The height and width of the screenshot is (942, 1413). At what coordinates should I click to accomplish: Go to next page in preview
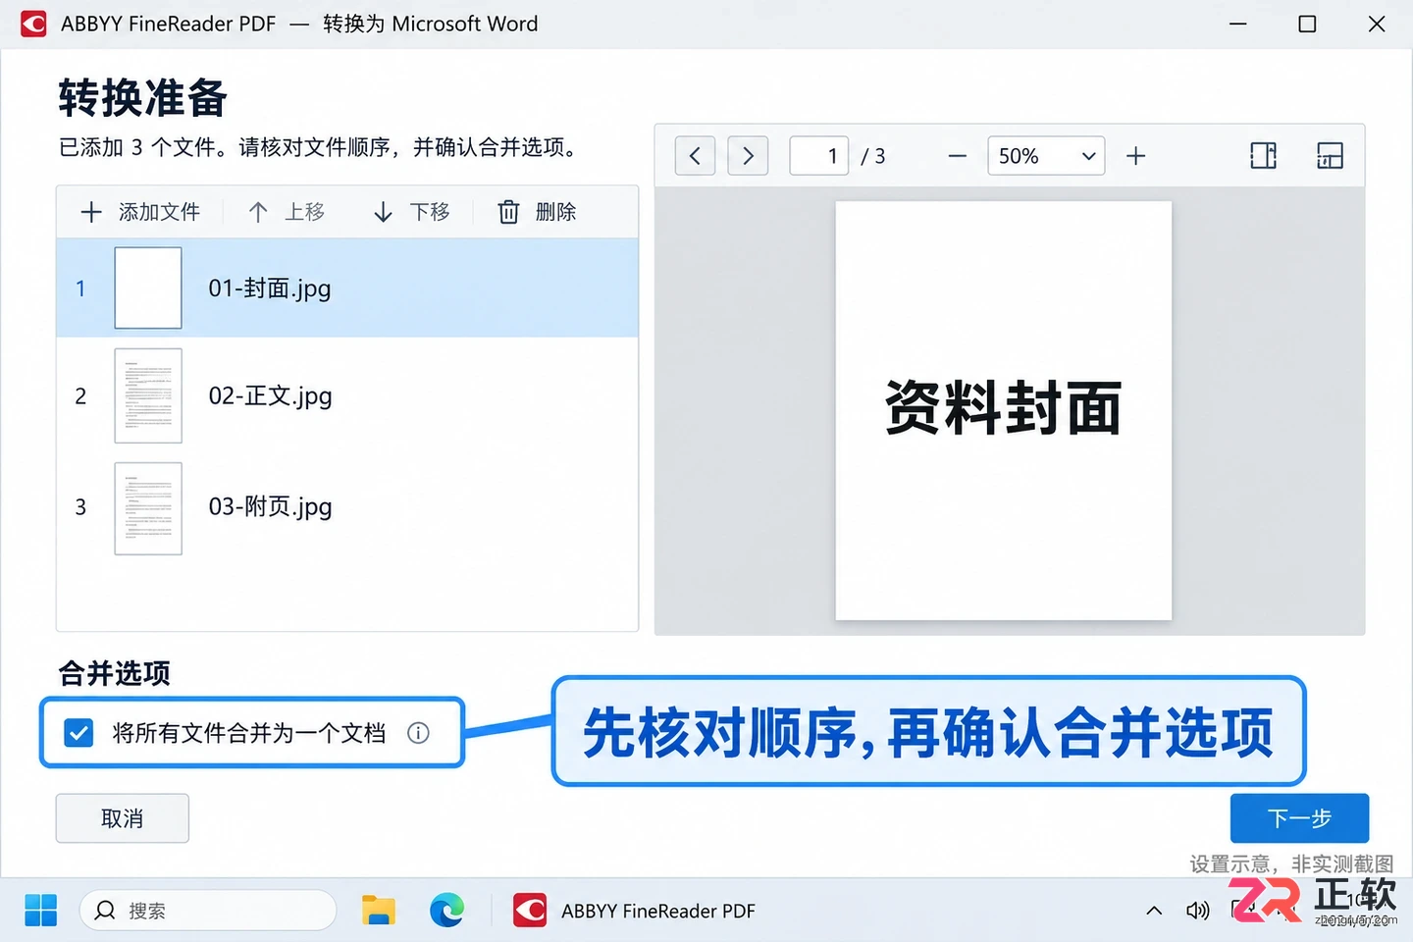point(748,156)
